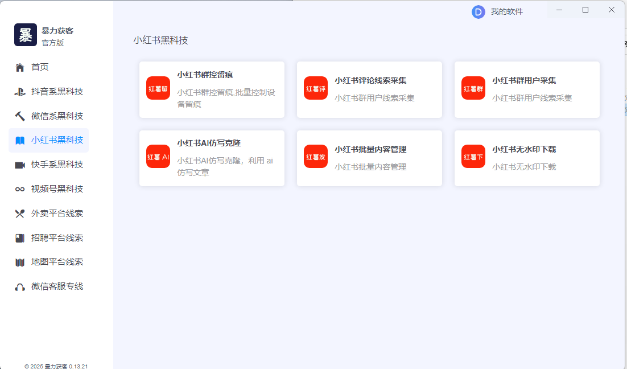Open 外卖平台线索 sidebar item
This screenshot has height=369, width=627.
[57, 214]
